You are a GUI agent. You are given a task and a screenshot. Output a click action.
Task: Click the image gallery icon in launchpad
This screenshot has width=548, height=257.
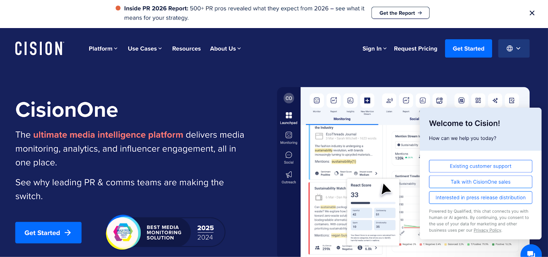click(x=439, y=100)
